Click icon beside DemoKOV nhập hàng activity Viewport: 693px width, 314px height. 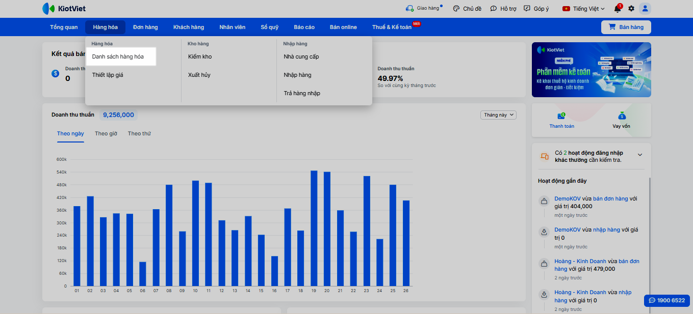pos(544,233)
